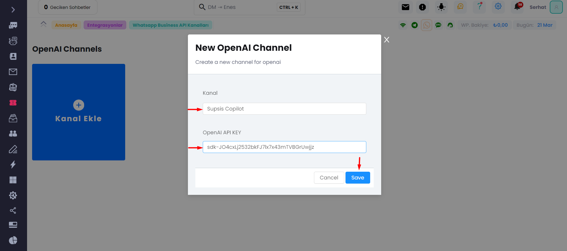Open the blue settings gear icon

click(x=498, y=7)
